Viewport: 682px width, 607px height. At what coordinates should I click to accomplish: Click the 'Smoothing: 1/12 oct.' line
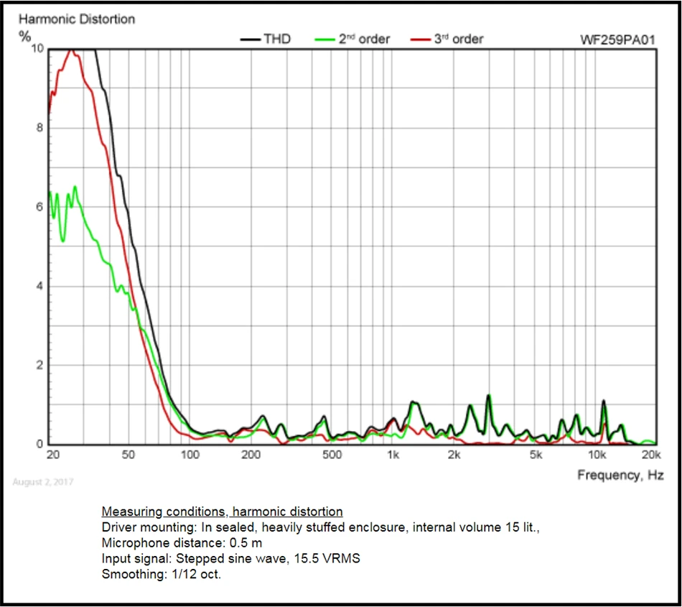[x=162, y=575]
